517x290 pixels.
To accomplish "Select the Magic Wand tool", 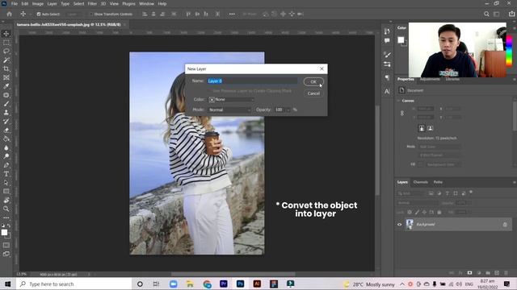I will 6,60.
